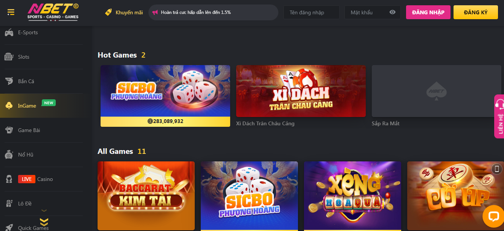Viewport: 504px width, 231px height.
Task: Open the LIÊN HỆ contact side tab
Action: [499, 116]
